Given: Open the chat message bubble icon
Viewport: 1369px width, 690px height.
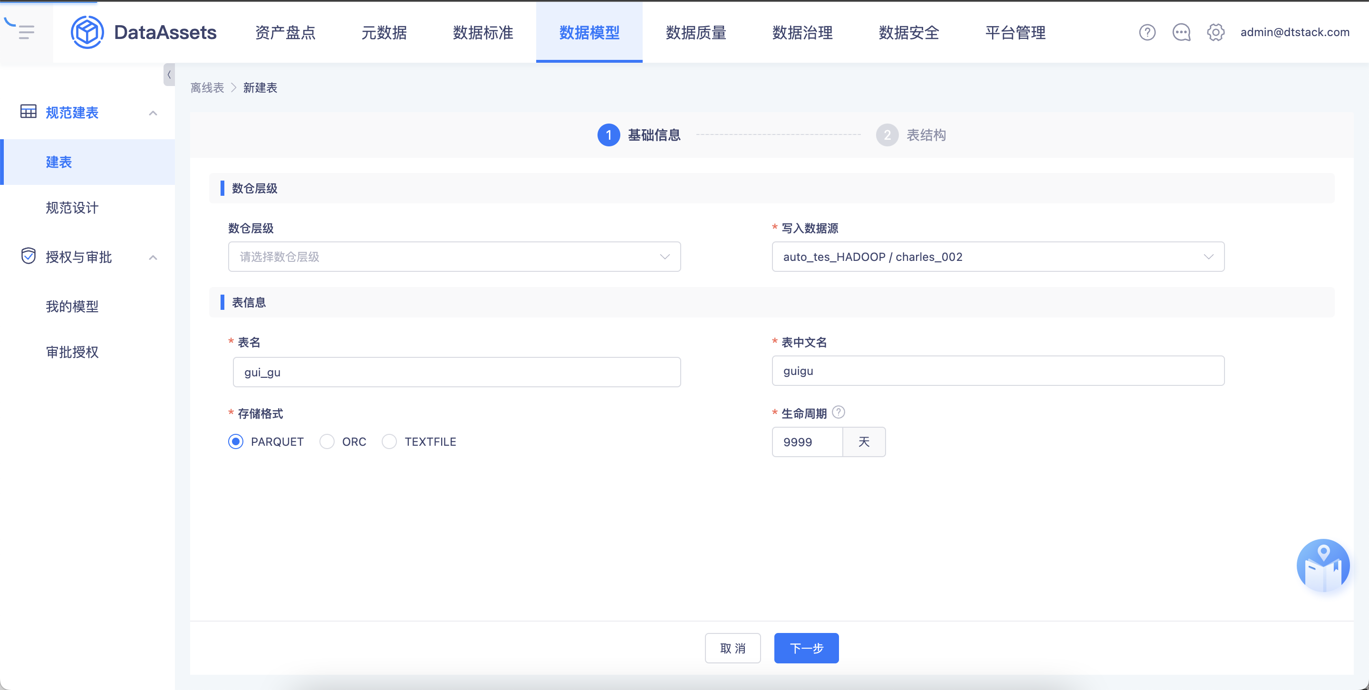Looking at the screenshot, I should [x=1181, y=32].
